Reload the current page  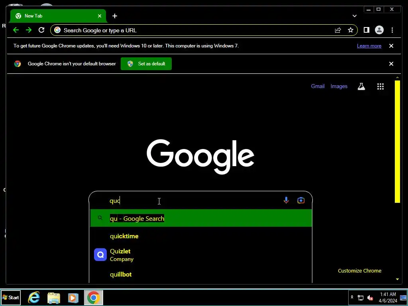click(41, 30)
